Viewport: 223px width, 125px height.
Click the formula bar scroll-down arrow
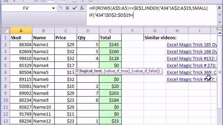(x=220, y=22)
